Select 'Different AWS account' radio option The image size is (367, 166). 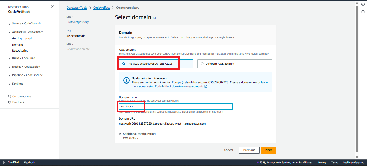pos(202,64)
